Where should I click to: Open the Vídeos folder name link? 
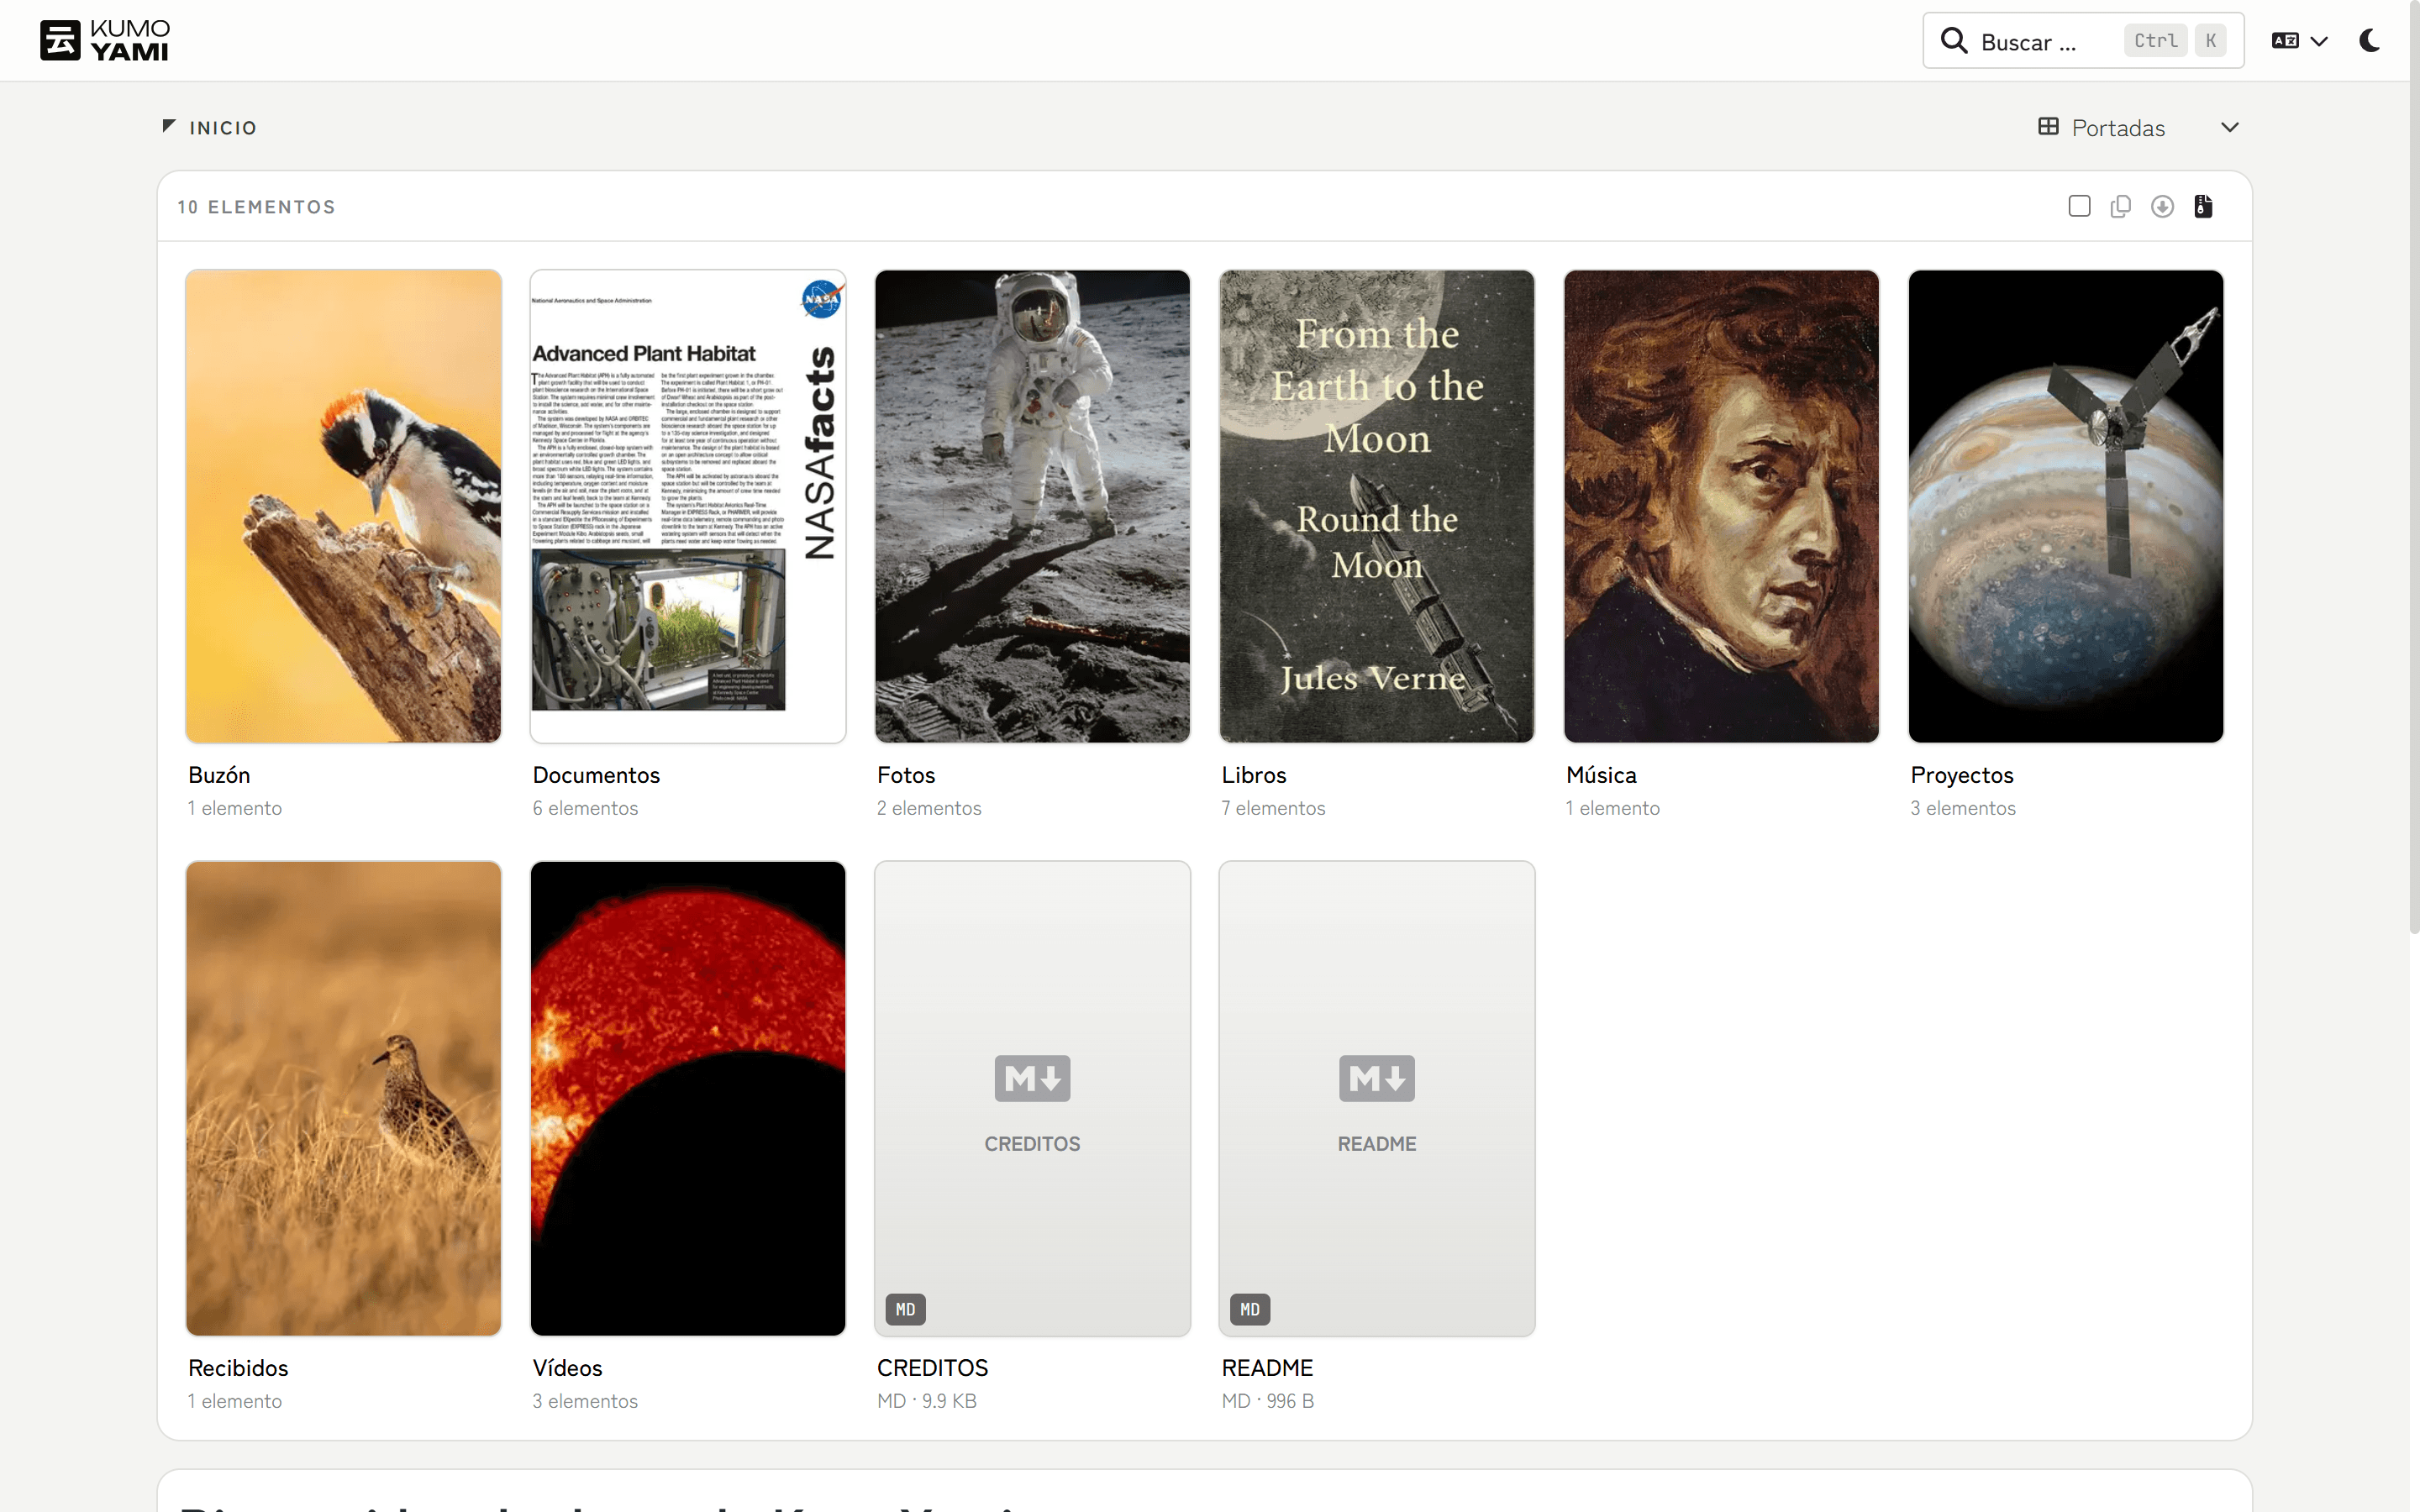click(567, 1368)
